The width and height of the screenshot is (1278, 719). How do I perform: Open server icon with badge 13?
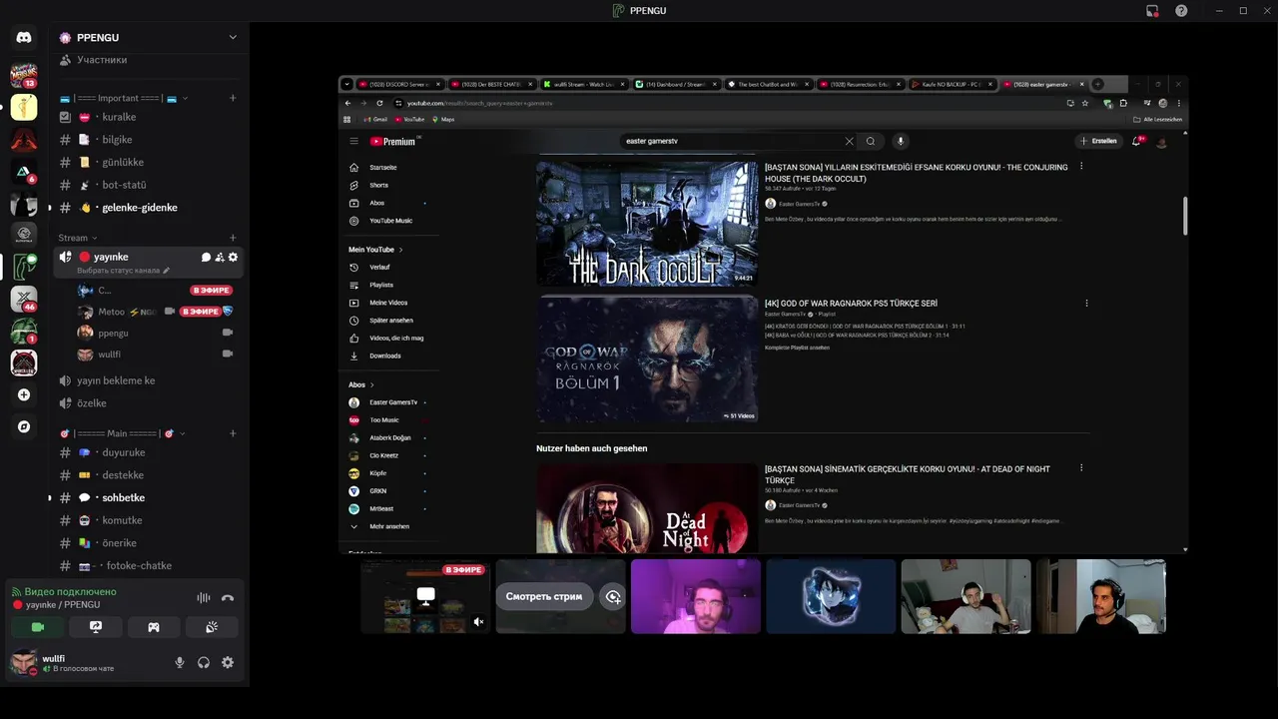coord(24,74)
